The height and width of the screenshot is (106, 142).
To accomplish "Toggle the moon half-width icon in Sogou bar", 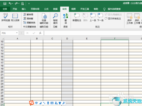I will click(x=40, y=103).
